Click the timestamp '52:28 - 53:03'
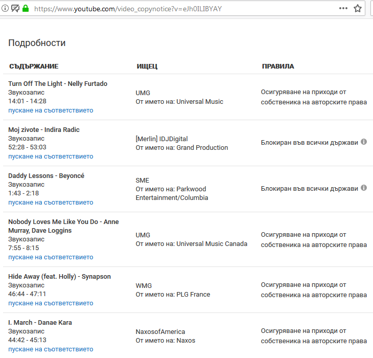Viewport: 373px width, 358px height. (28, 147)
